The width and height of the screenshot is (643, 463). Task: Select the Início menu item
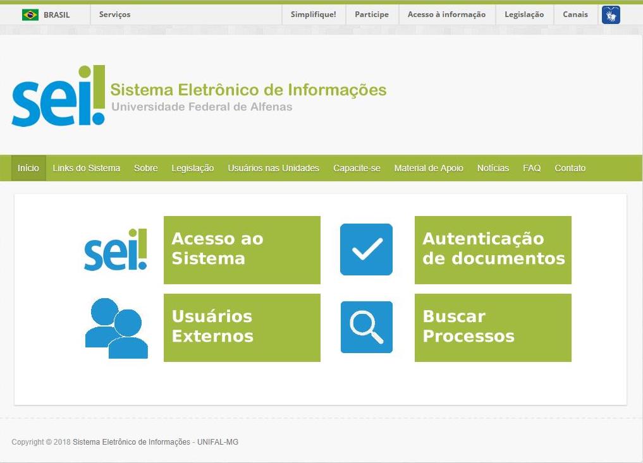tap(28, 168)
